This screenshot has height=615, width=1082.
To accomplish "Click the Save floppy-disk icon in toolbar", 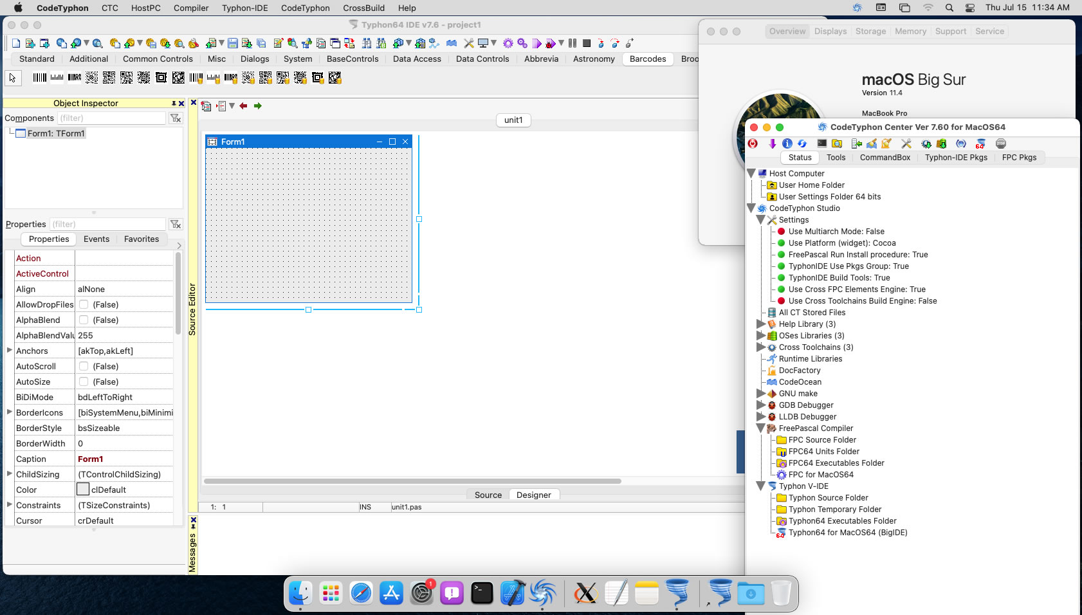I will (233, 43).
